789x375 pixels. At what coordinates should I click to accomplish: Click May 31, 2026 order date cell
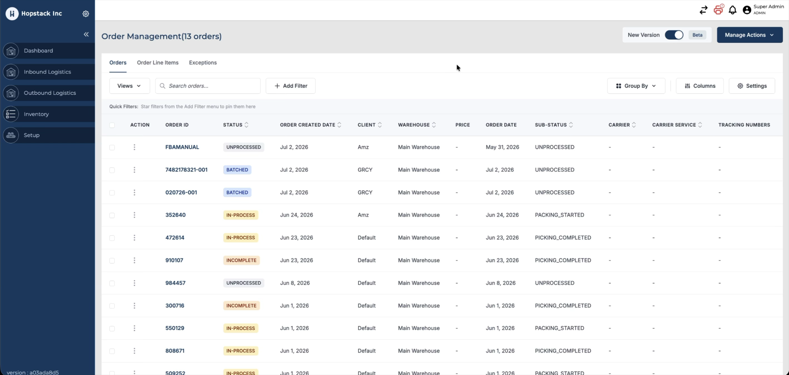502,147
